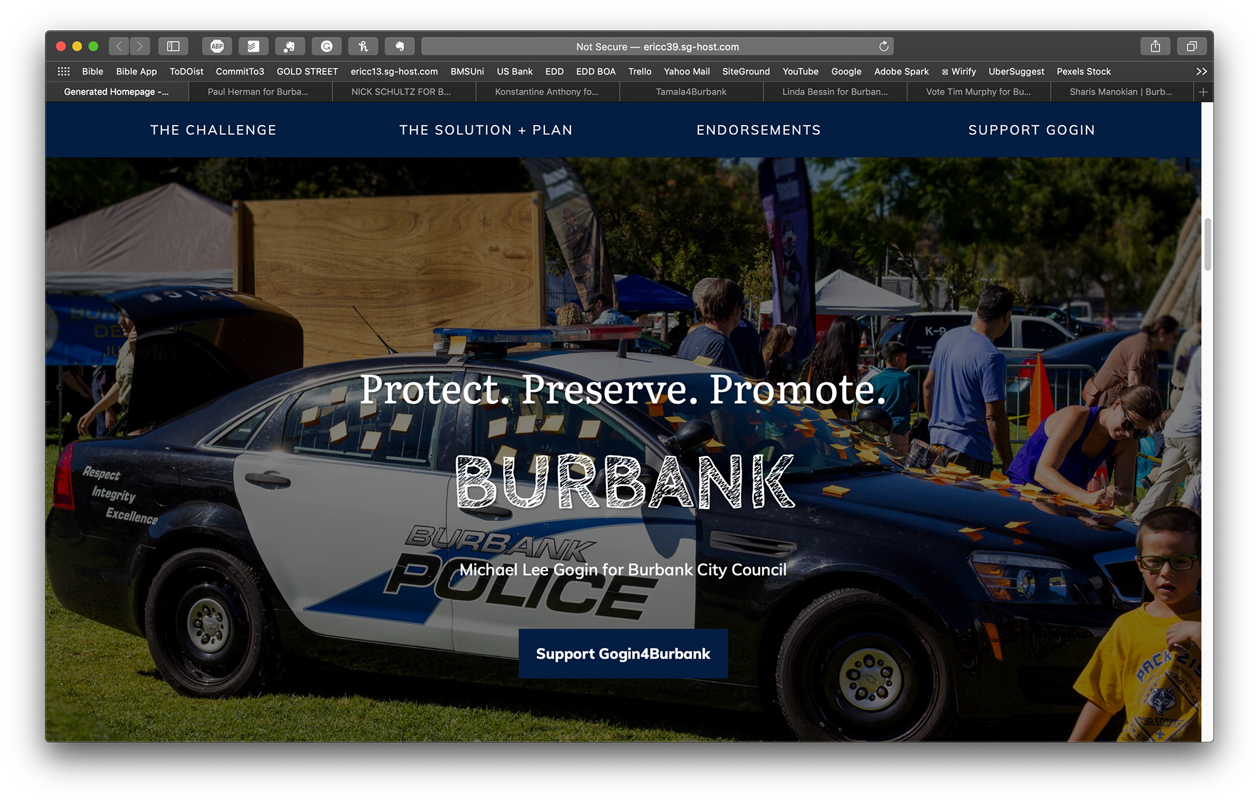Open THE CHALLENGE navigation item

(x=213, y=130)
